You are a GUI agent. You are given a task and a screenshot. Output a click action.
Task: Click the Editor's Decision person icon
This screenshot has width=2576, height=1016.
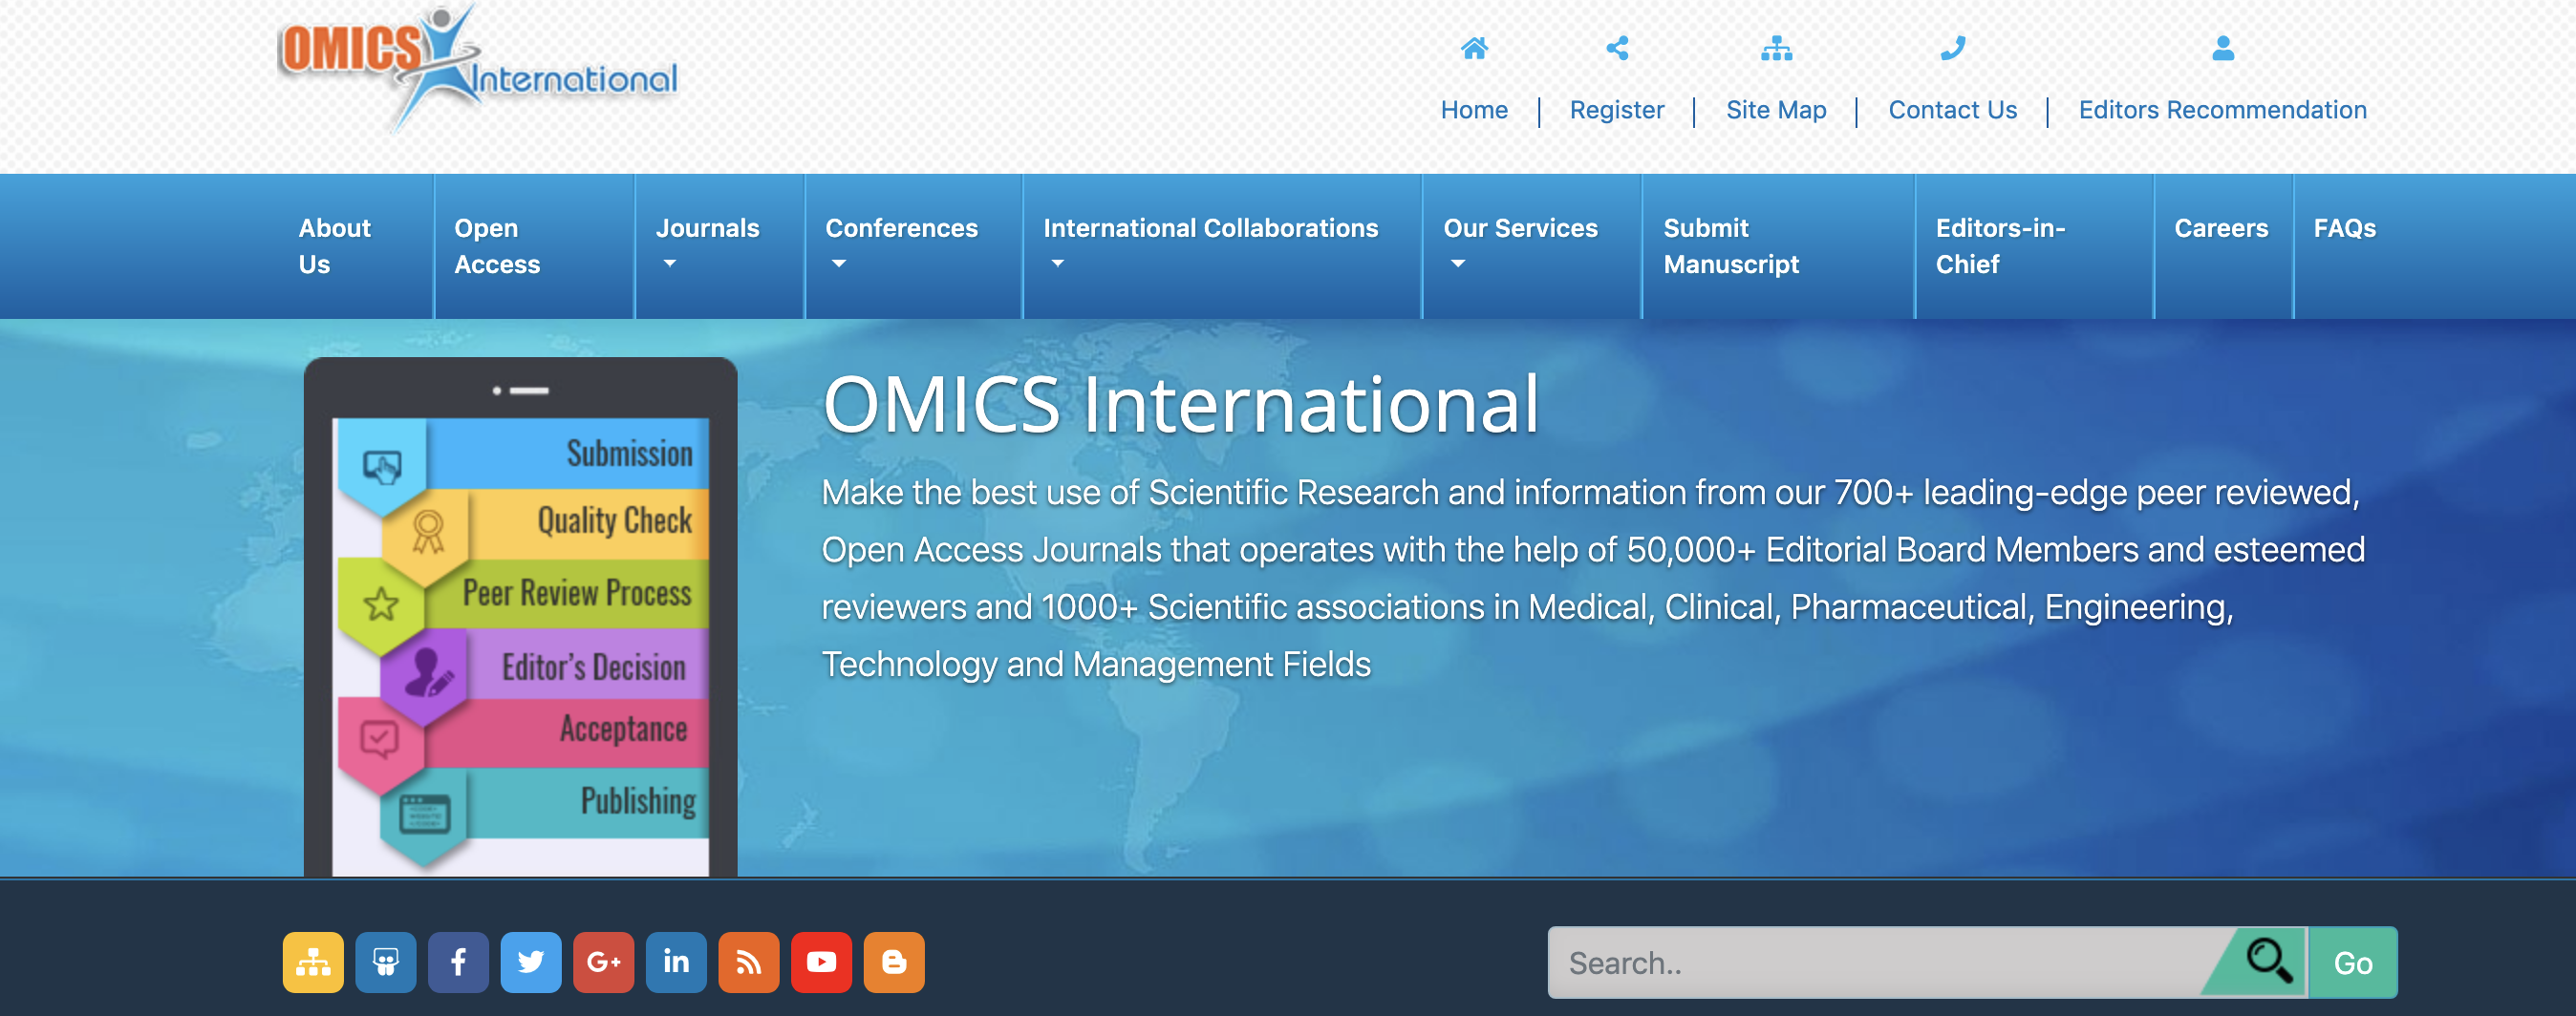coord(427,672)
